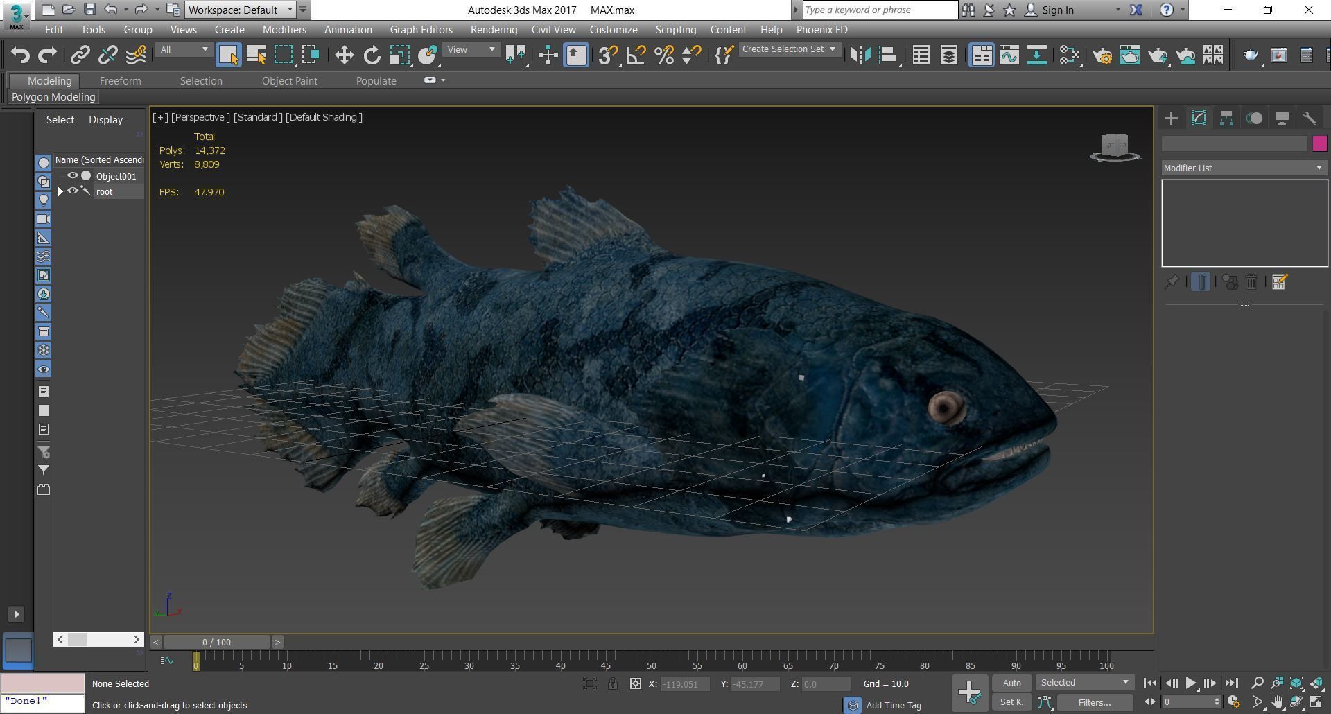Click the scene explorer horizontal scrollbar
1331x714 pixels.
click(x=98, y=639)
